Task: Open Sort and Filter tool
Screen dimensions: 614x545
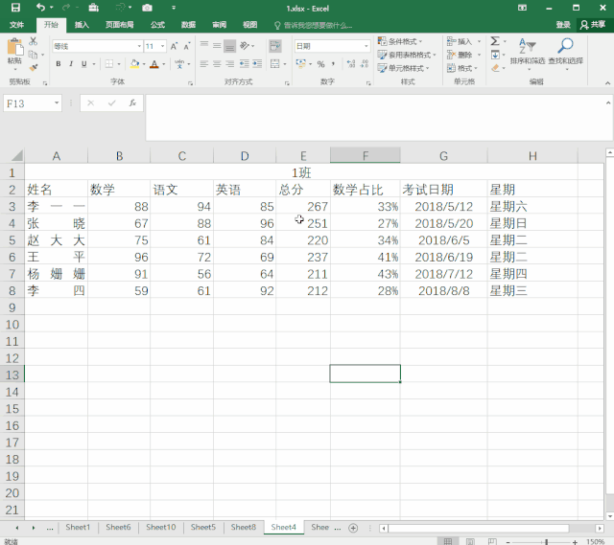Action: (527, 52)
